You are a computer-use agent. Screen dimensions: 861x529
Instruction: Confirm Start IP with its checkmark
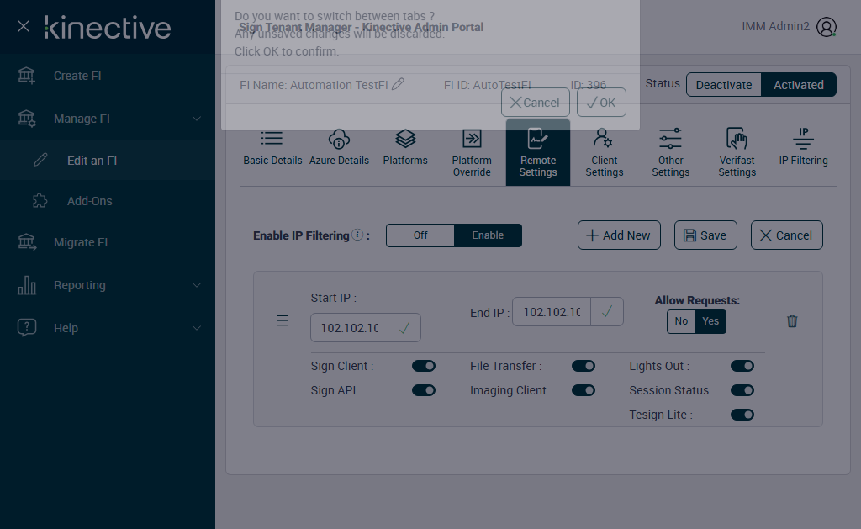[404, 328]
